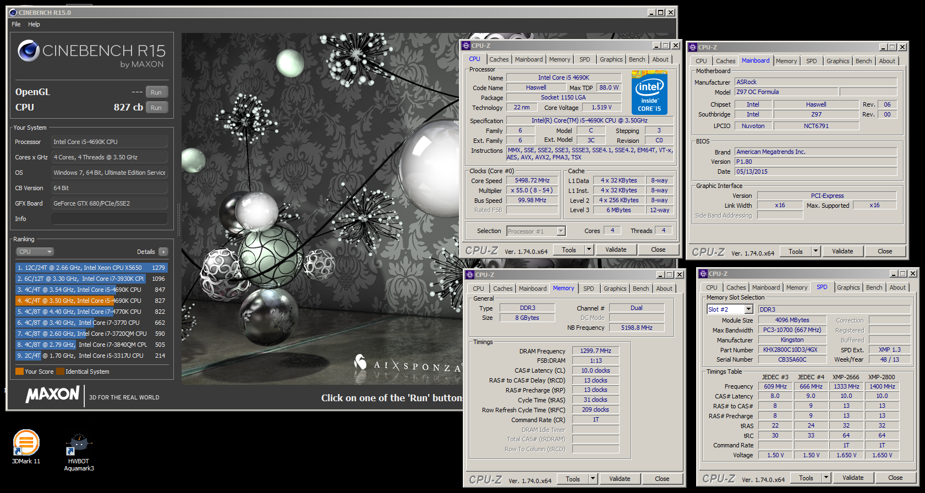Switch to Caches tab in CPU-Z CPU window

pos(499,59)
